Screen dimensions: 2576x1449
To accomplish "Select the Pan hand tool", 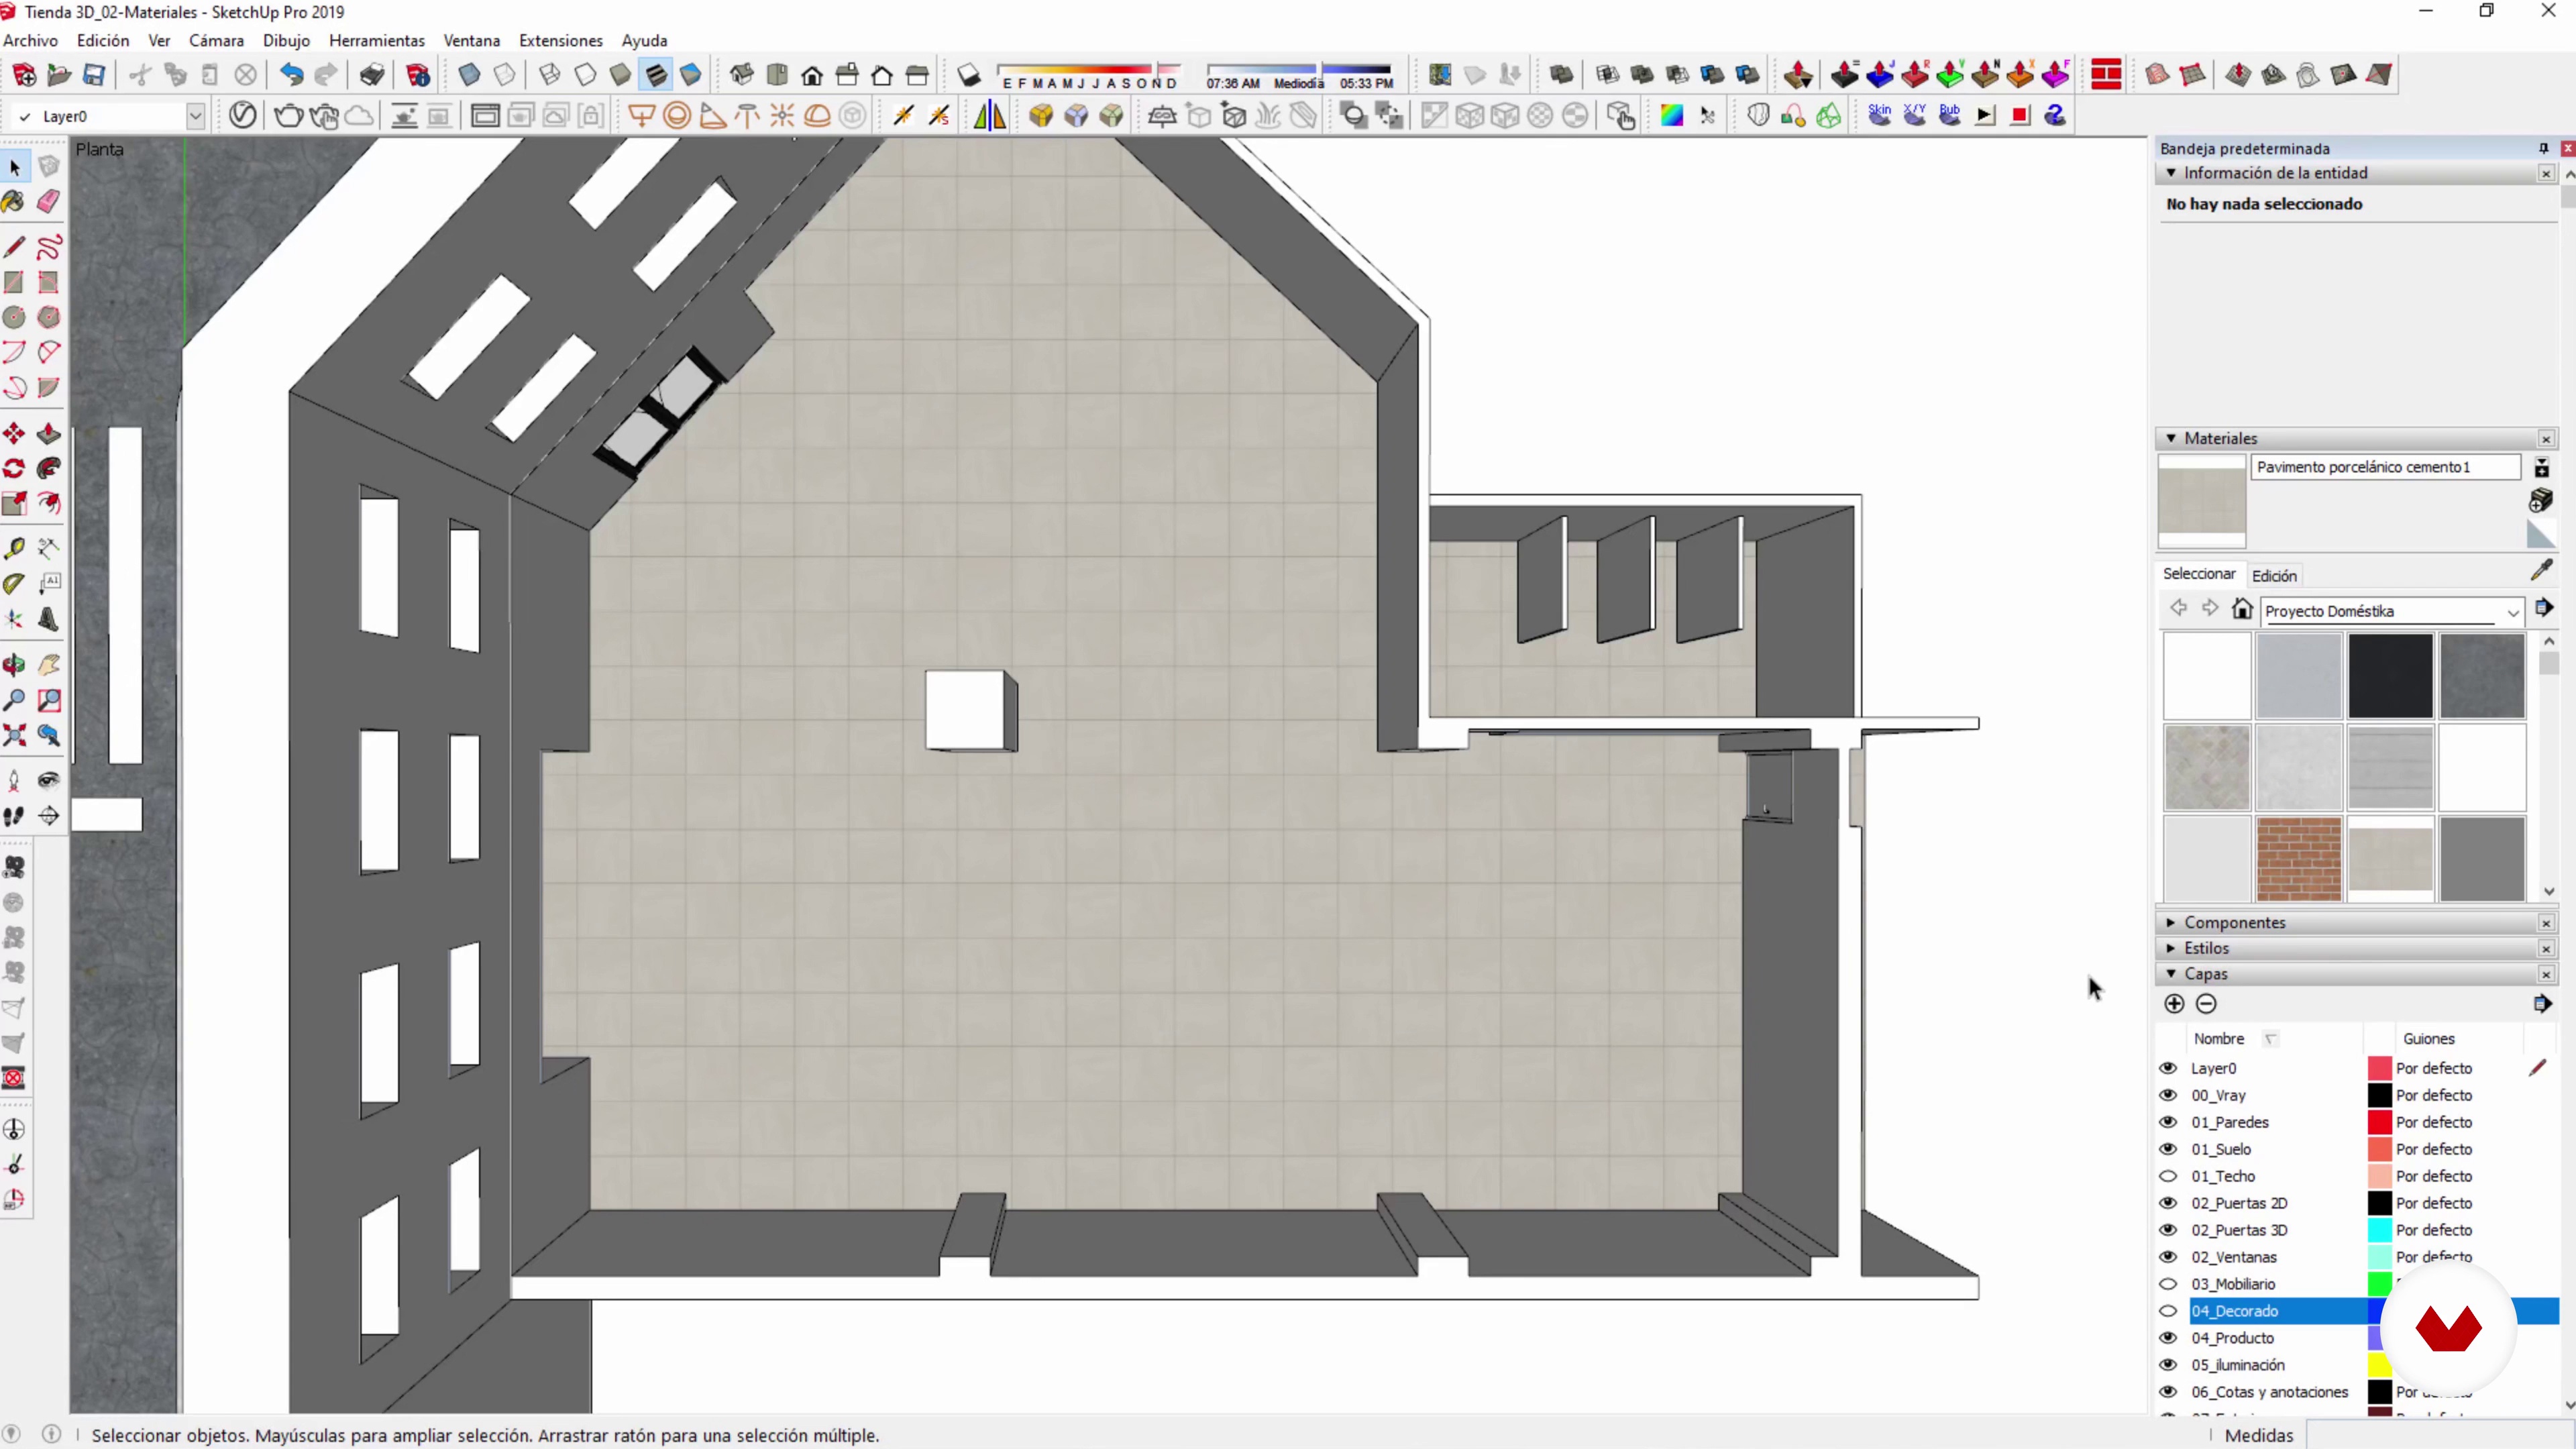I will coord(48,665).
